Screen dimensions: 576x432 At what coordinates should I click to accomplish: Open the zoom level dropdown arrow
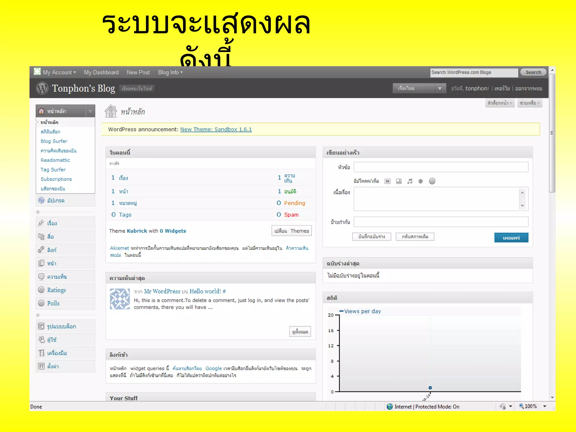545,406
